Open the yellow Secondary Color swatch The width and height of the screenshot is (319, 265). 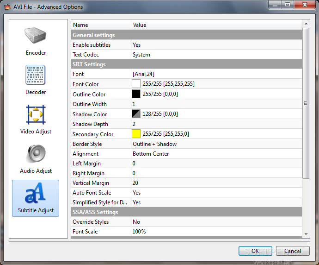pos(136,134)
